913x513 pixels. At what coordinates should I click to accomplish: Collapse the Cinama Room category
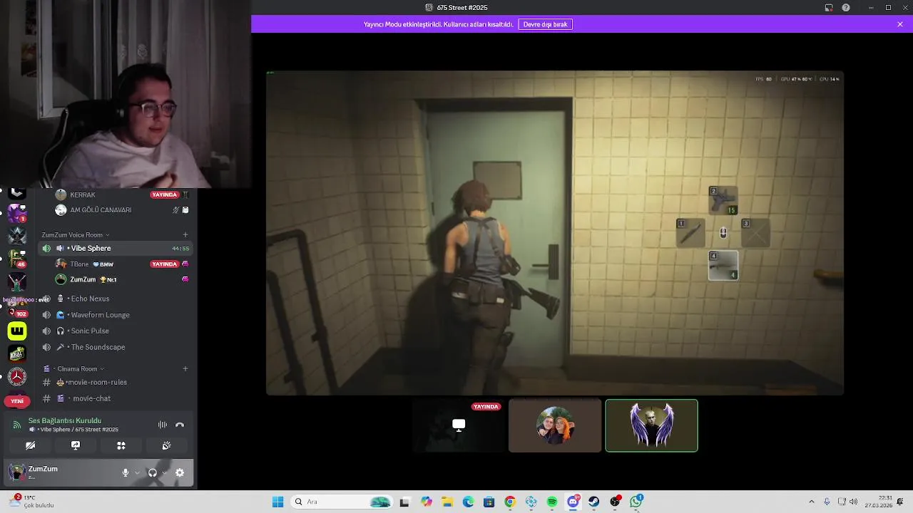point(74,369)
